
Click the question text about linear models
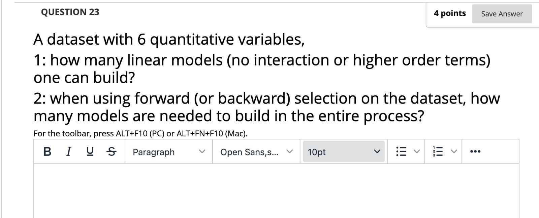236,60
